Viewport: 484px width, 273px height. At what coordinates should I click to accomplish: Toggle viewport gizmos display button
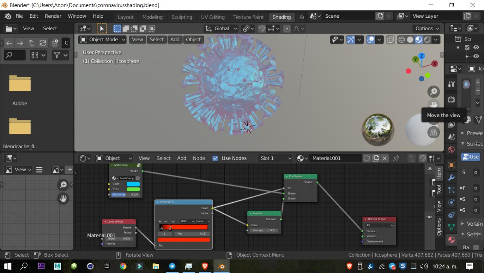pos(351,39)
